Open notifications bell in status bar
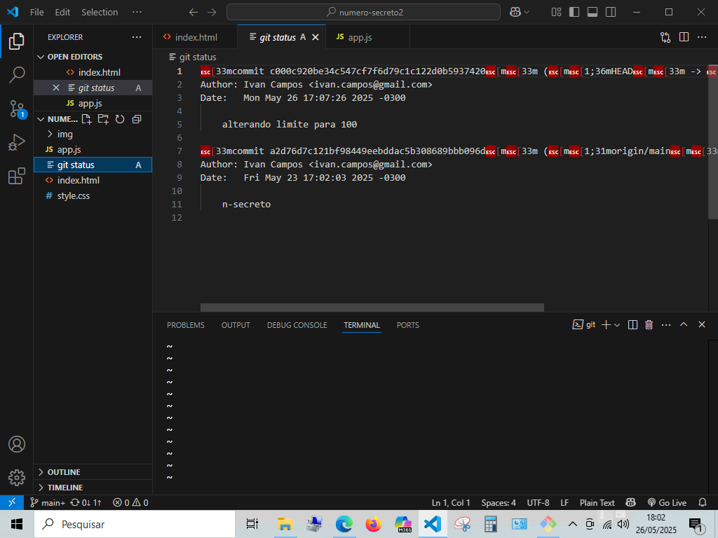The height and width of the screenshot is (538, 718). pyautogui.click(x=703, y=503)
